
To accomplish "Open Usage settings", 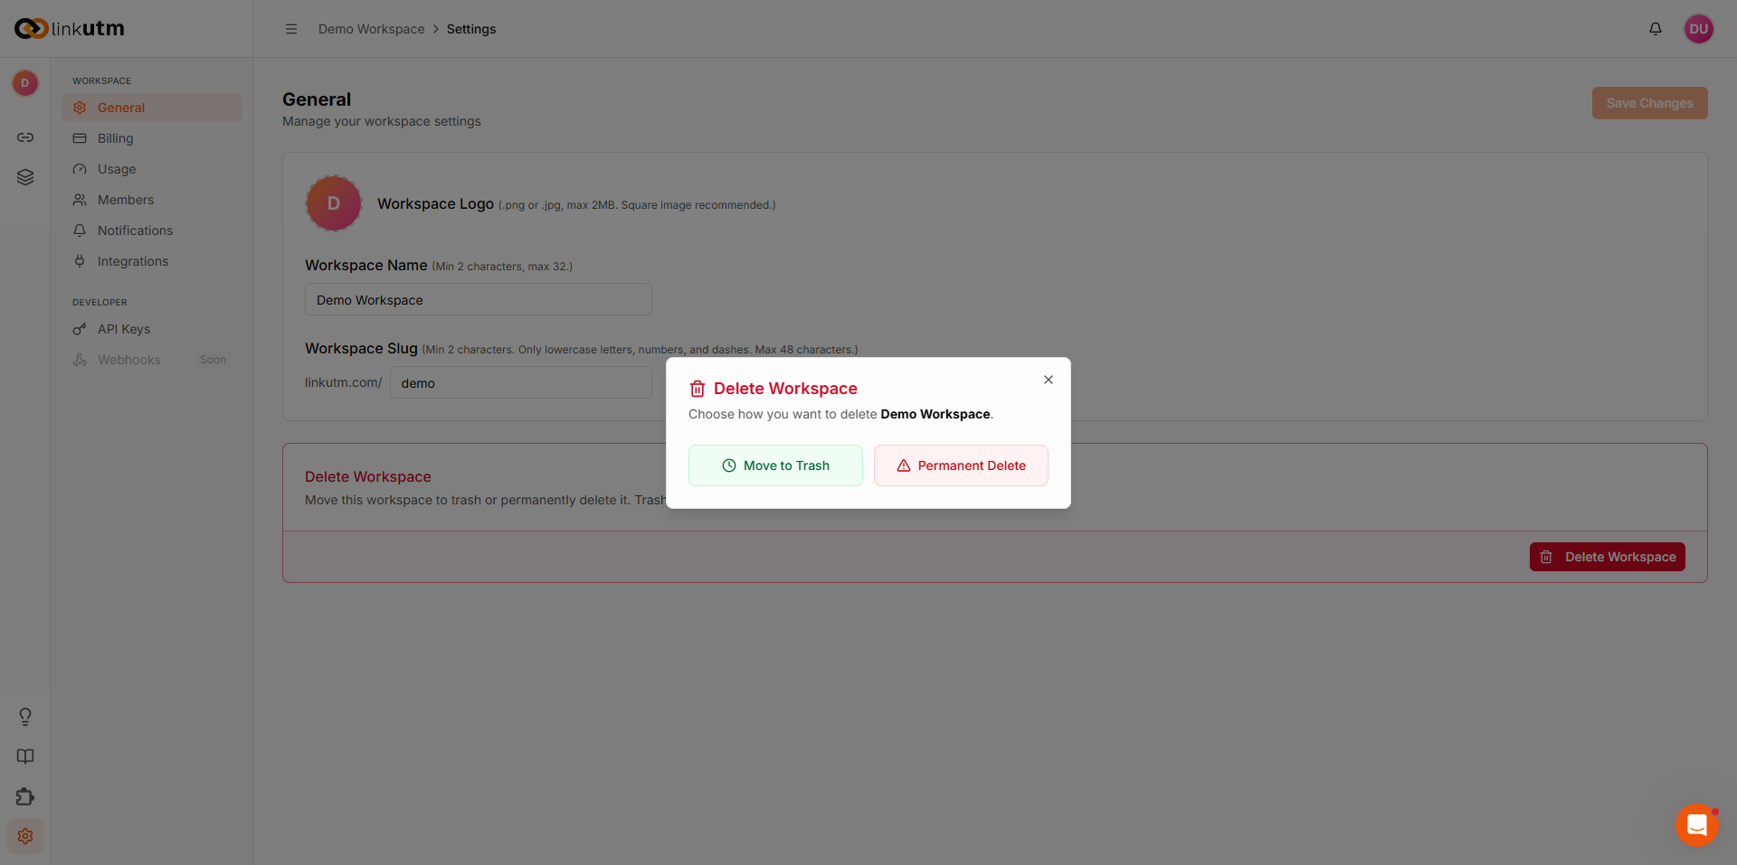I will click(152, 169).
